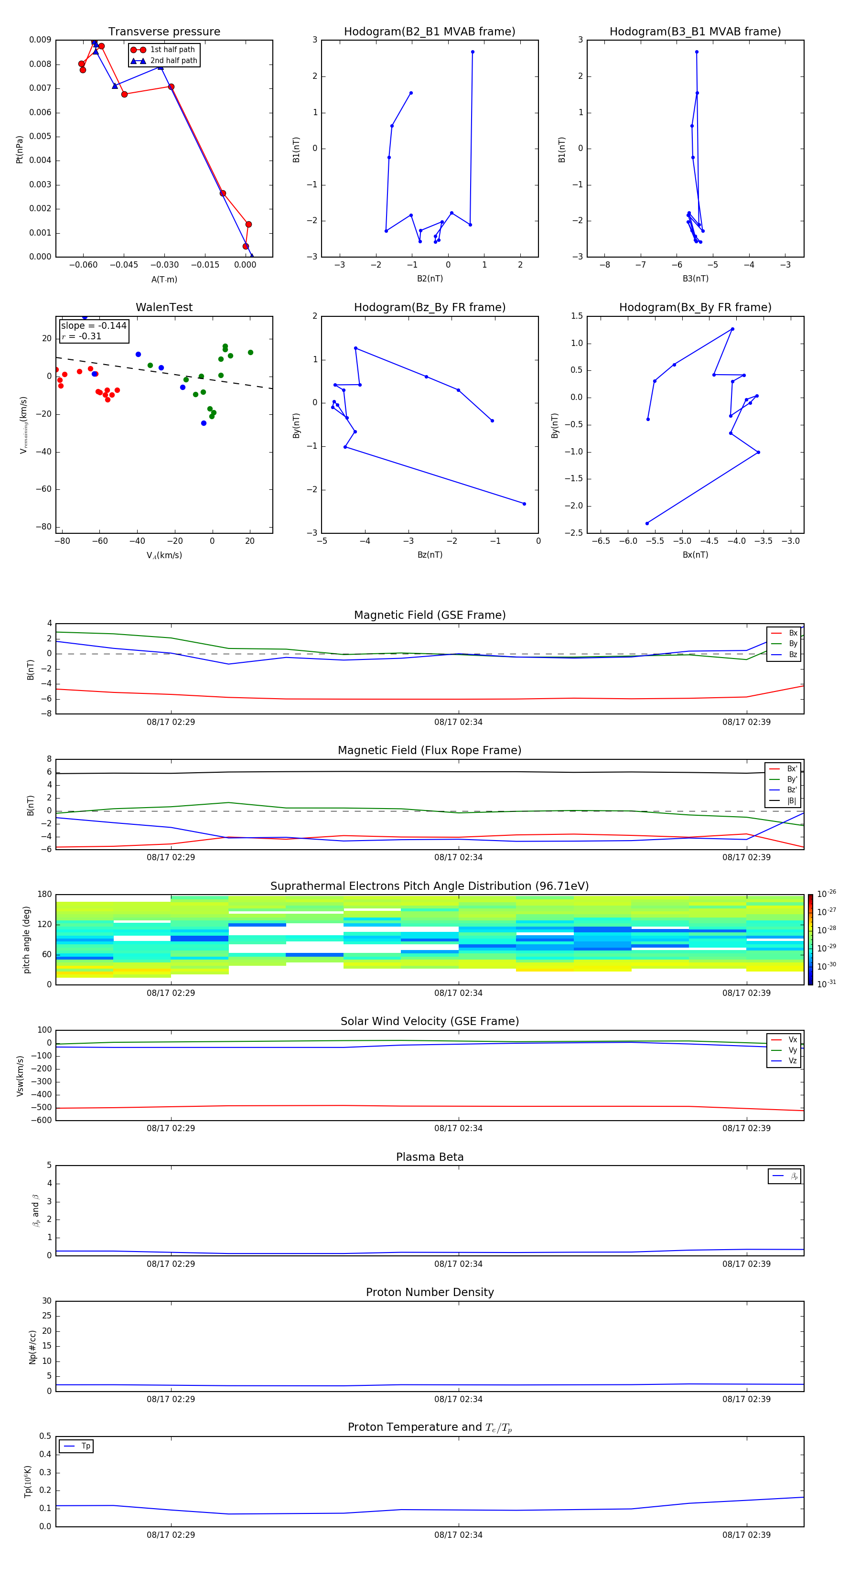Viewport: 860px width, 1577px height.
Task: Click the 'WalenTest' plot title
Action: pyautogui.click(x=164, y=307)
